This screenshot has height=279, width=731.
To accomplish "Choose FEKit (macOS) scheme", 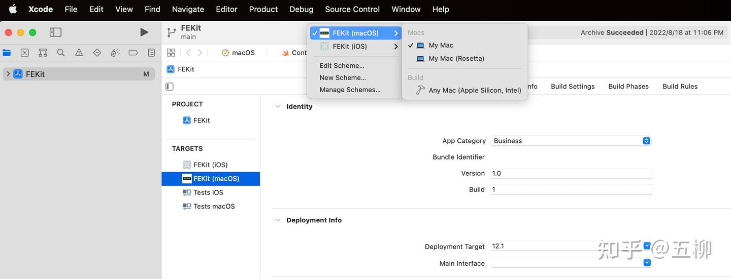I will 355,33.
